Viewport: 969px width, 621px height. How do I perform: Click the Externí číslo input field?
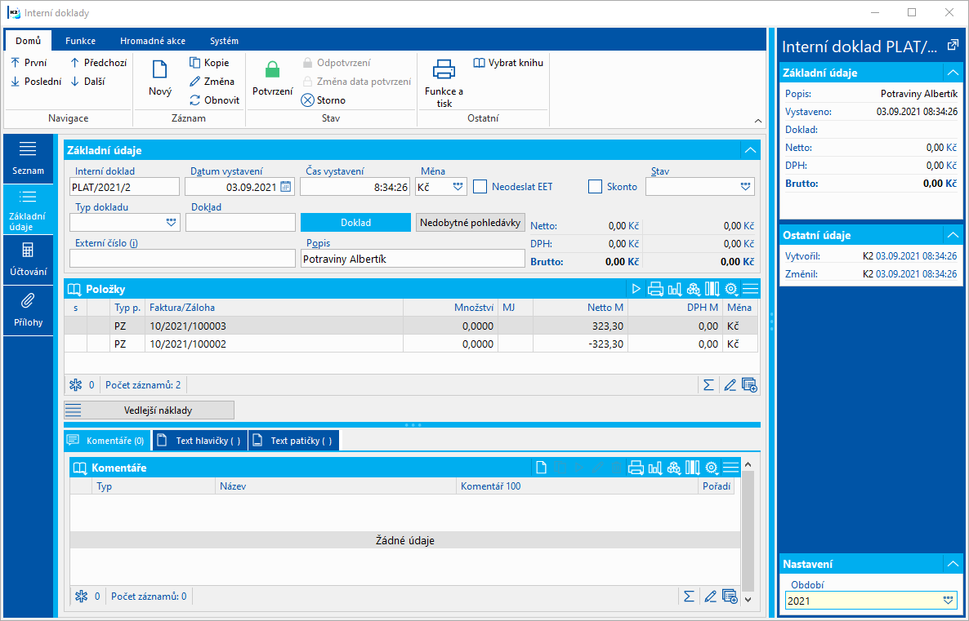(182, 259)
